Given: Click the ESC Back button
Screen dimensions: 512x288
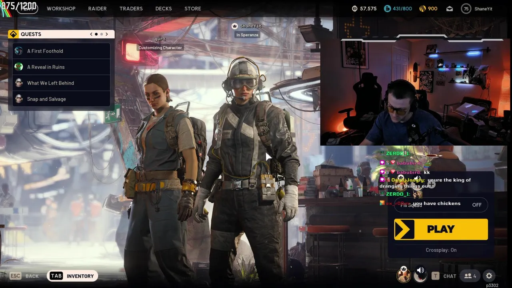Looking at the screenshot, I should [x=25, y=276].
